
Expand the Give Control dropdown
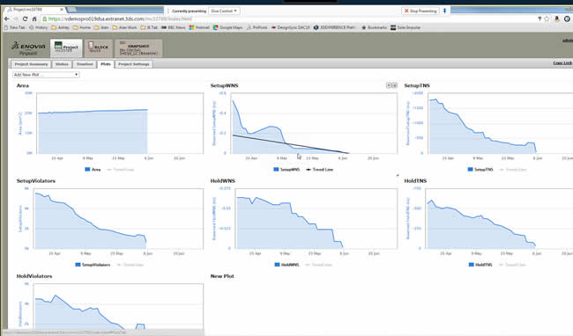[224, 11]
